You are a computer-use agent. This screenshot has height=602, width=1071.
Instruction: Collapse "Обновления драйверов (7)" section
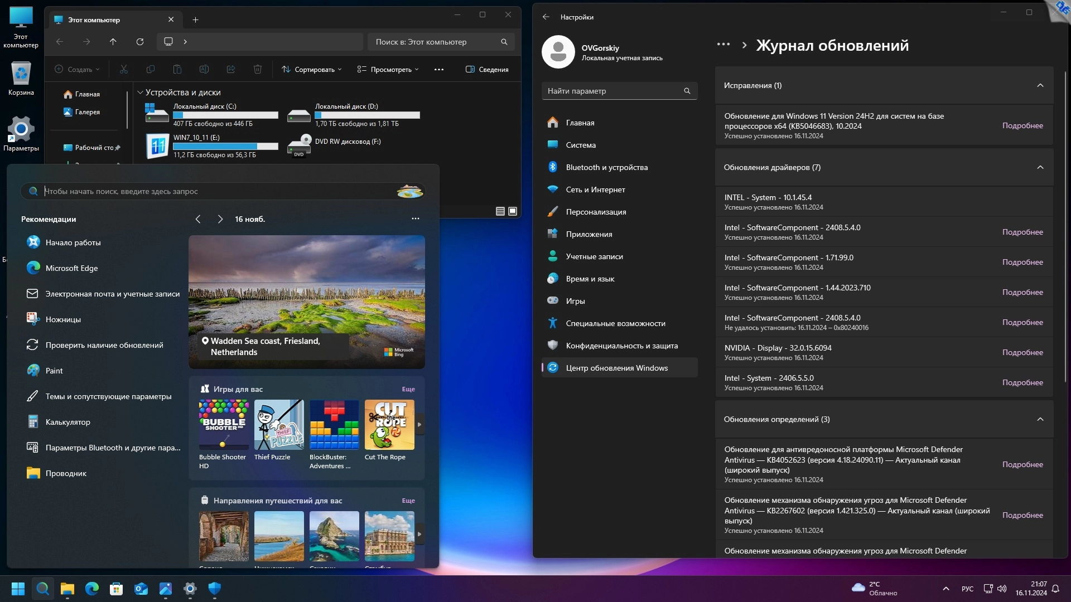[1040, 167]
